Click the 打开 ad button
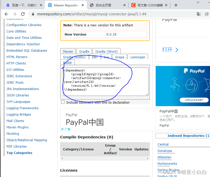Image resolution: width=210 pixels, height=177 pixels. pyautogui.click(x=170, y=50)
